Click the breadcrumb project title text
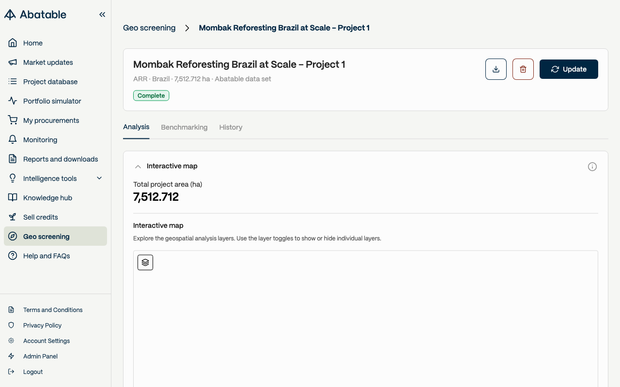This screenshot has width=620, height=387. click(284, 28)
